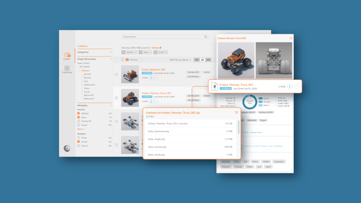Toggle the 3DsMax format checkbox

pos(79,113)
